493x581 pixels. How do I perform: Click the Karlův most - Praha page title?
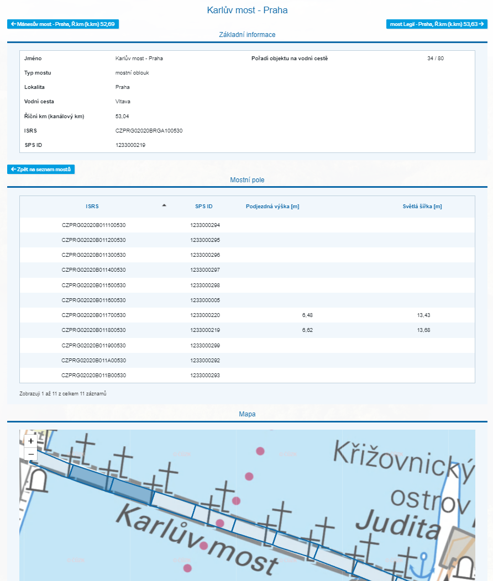247,10
